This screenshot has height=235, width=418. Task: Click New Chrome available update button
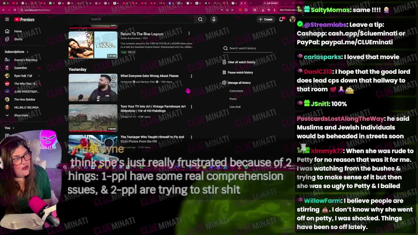287,10
